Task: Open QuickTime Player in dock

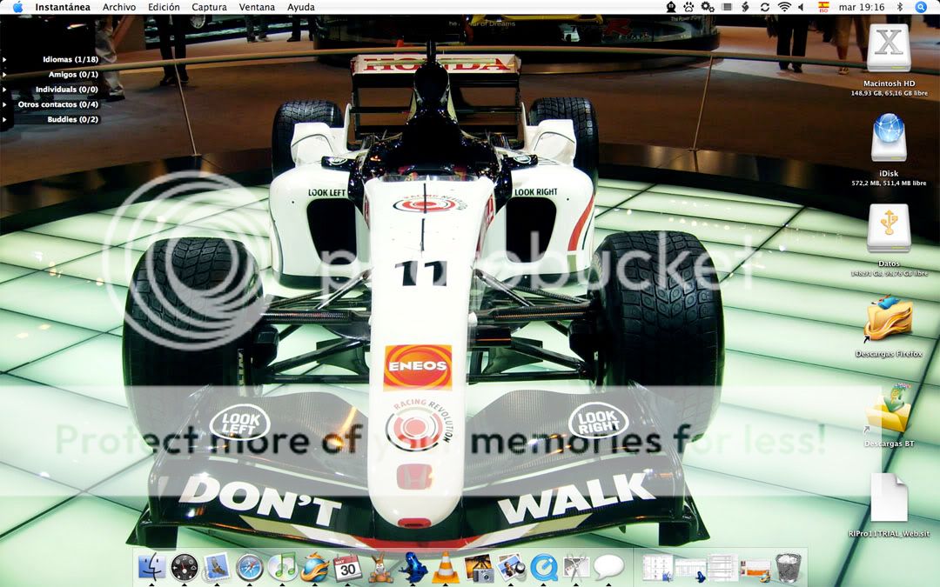Action: [x=544, y=567]
